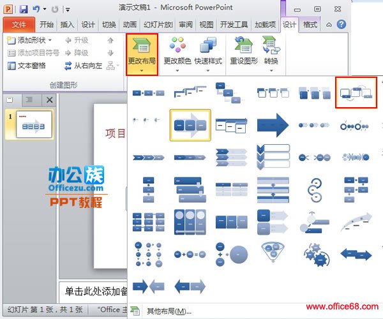The height and width of the screenshot is (319, 383).
Task: Choose the staggered process layout
Action: point(190,189)
